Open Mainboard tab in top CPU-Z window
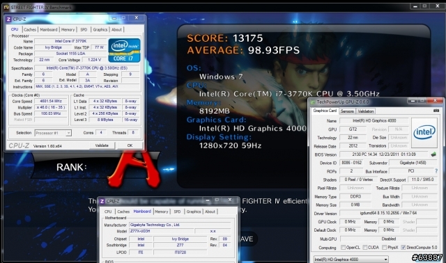This screenshot has width=446, height=263. (x=49, y=29)
